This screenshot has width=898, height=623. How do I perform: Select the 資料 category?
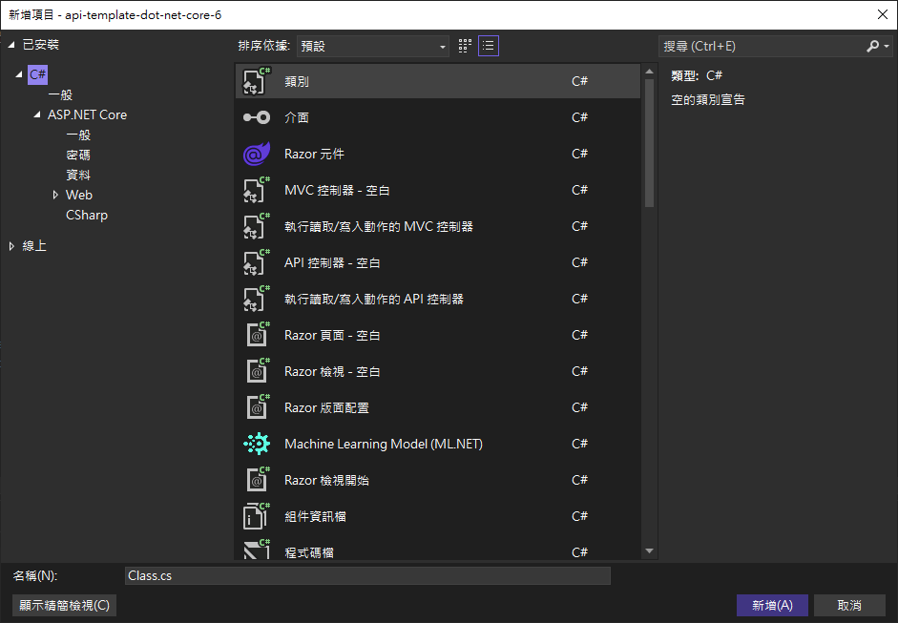78,175
